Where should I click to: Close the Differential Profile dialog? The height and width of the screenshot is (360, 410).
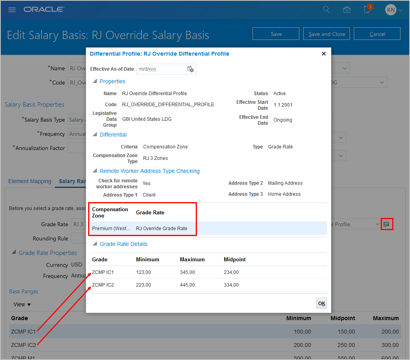324,54
